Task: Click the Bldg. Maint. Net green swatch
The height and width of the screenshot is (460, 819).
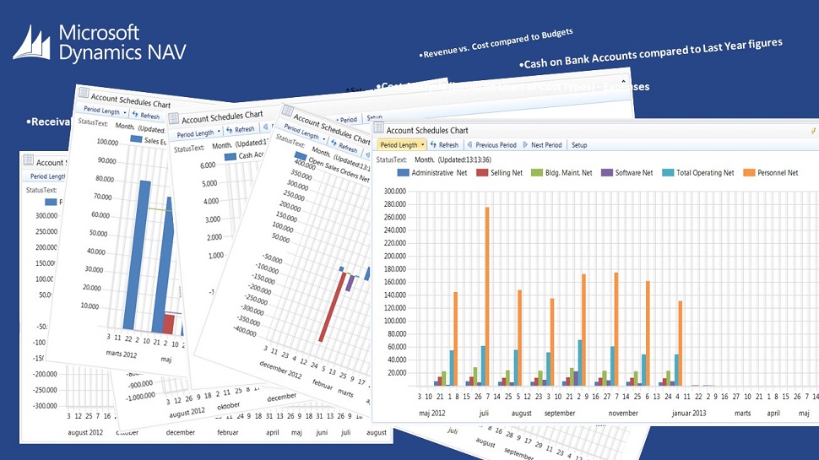Action: click(x=536, y=172)
